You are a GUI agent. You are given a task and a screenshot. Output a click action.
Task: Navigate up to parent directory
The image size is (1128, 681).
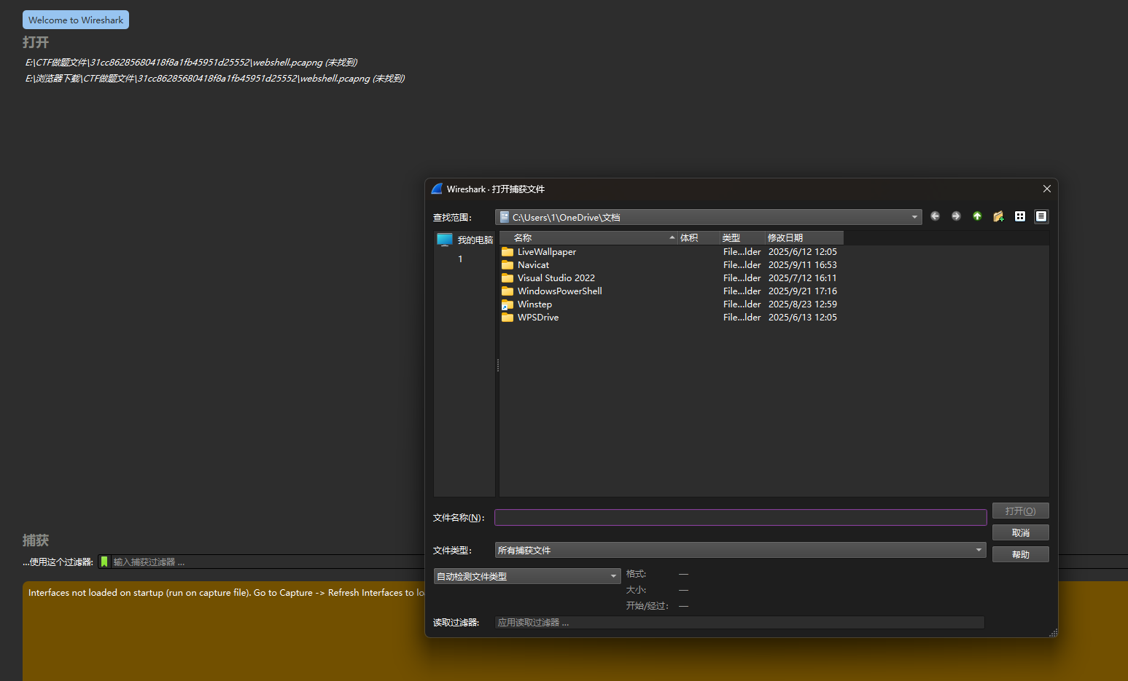(x=977, y=216)
